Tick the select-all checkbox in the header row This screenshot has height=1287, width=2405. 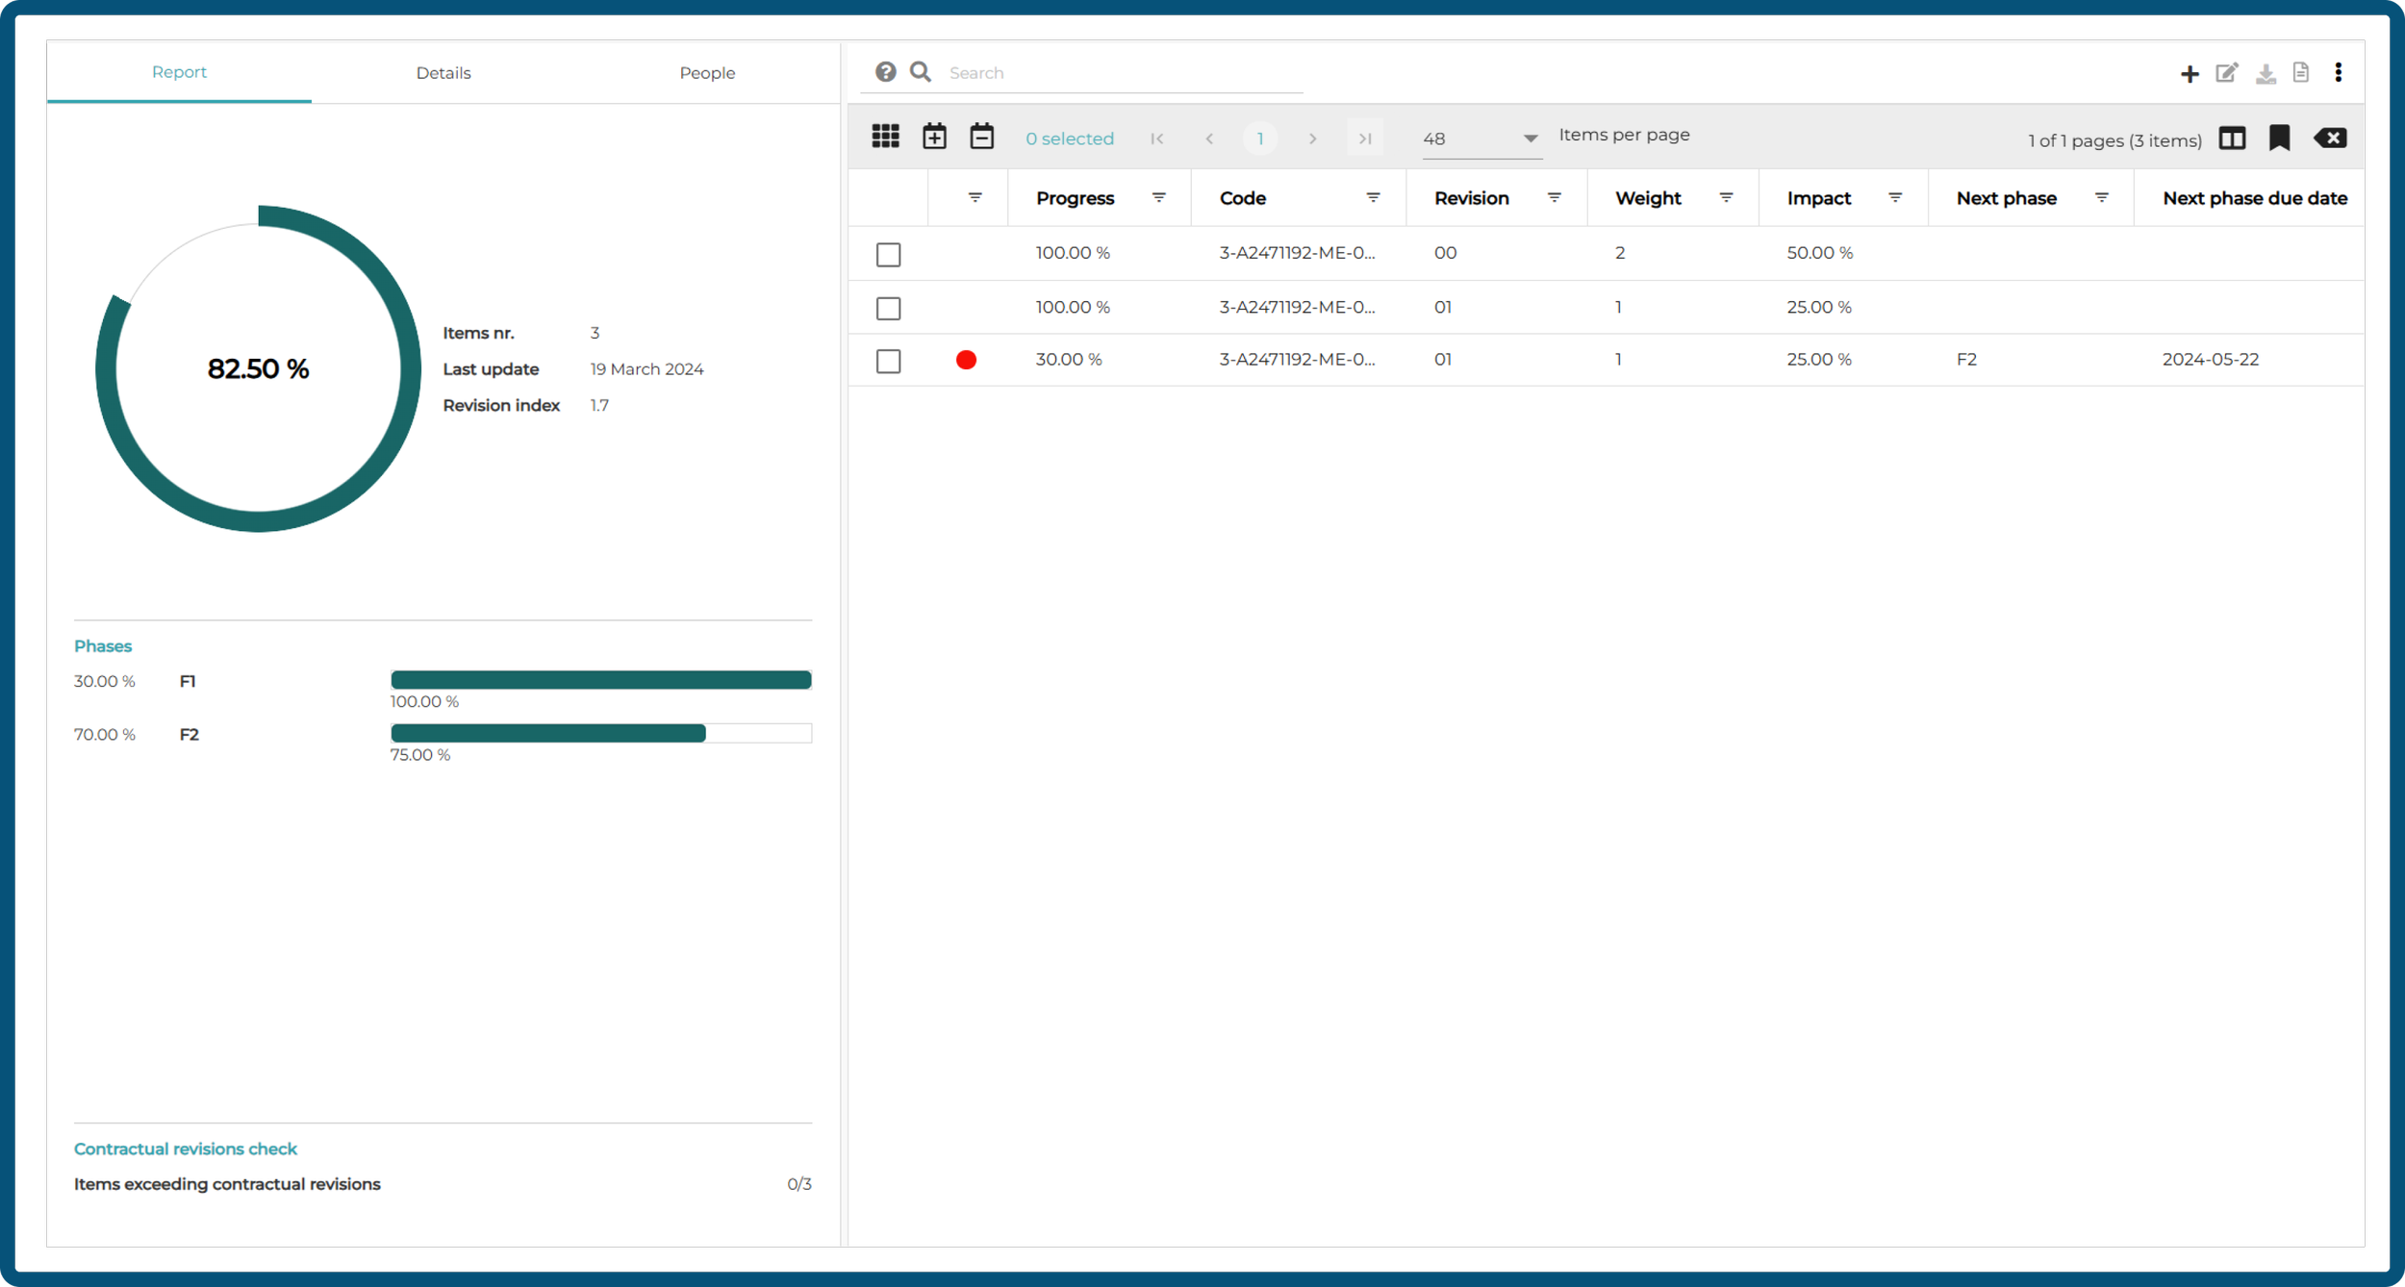click(x=889, y=198)
